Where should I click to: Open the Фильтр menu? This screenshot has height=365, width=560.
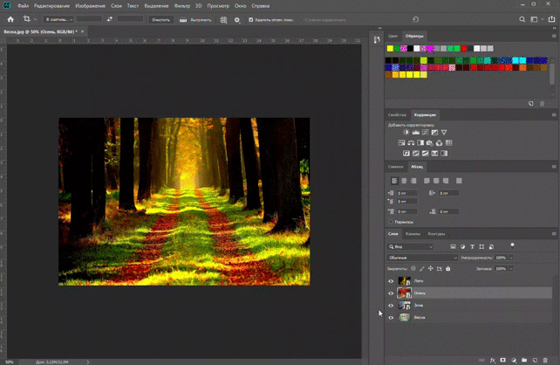tap(181, 6)
